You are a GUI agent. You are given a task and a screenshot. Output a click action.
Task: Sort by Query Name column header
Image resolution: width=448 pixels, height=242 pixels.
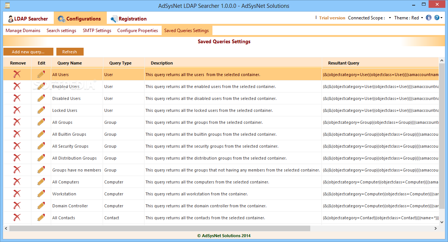tap(77, 63)
